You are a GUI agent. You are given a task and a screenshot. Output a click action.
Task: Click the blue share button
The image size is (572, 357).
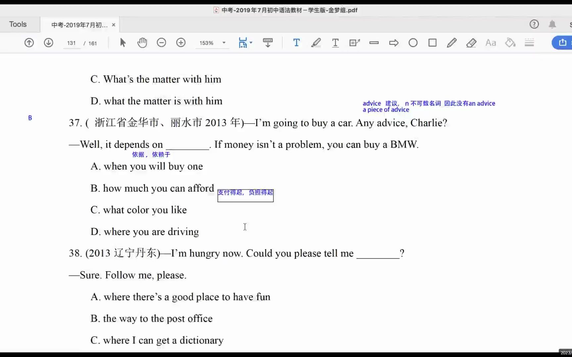pyautogui.click(x=562, y=43)
